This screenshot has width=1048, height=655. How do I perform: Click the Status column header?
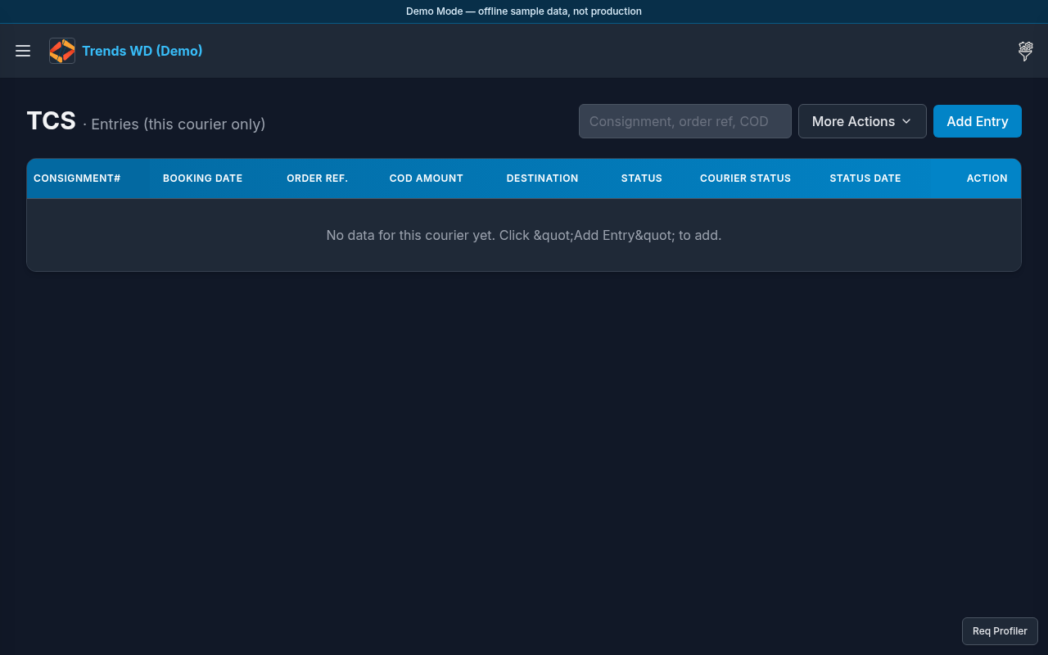pyautogui.click(x=642, y=178)
